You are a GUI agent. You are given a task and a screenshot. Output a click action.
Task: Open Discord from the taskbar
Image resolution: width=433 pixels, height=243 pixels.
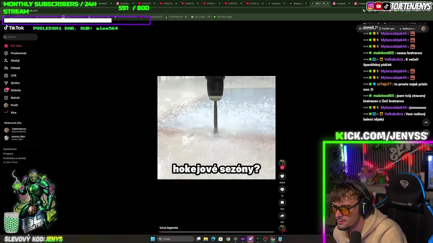point(250,239)
